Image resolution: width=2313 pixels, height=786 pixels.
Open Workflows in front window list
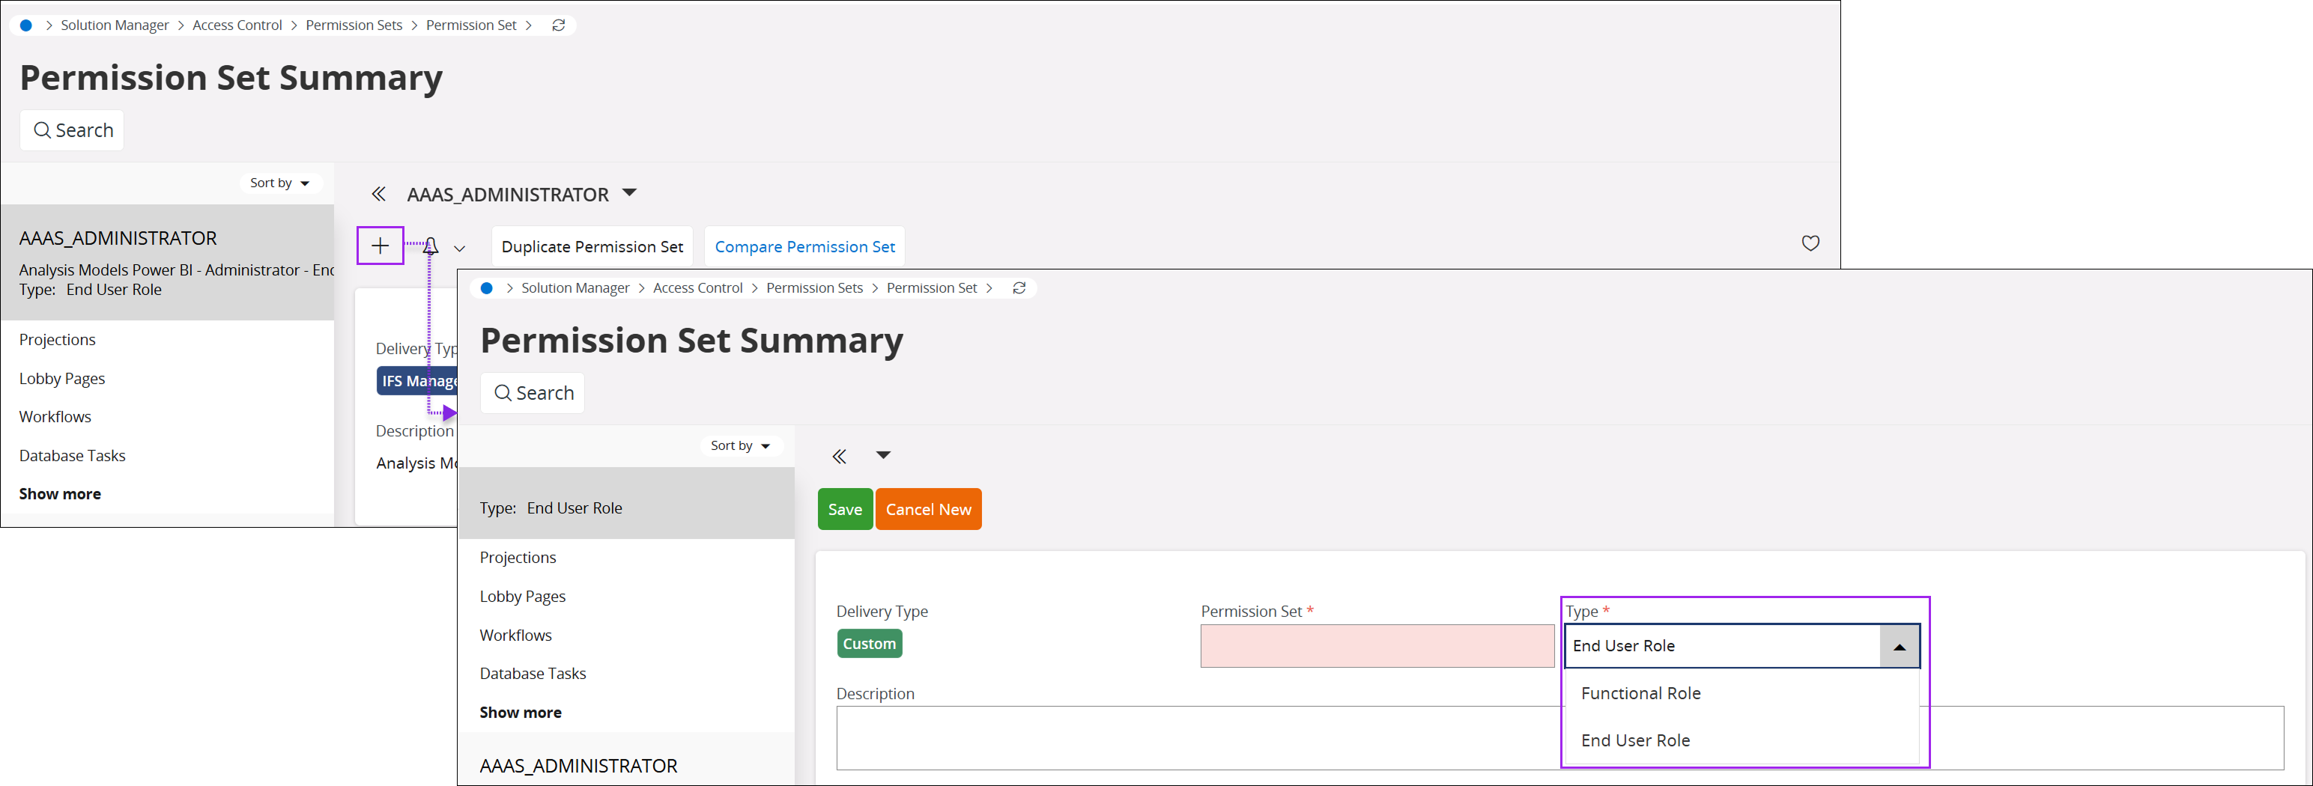tap(515, 634)
